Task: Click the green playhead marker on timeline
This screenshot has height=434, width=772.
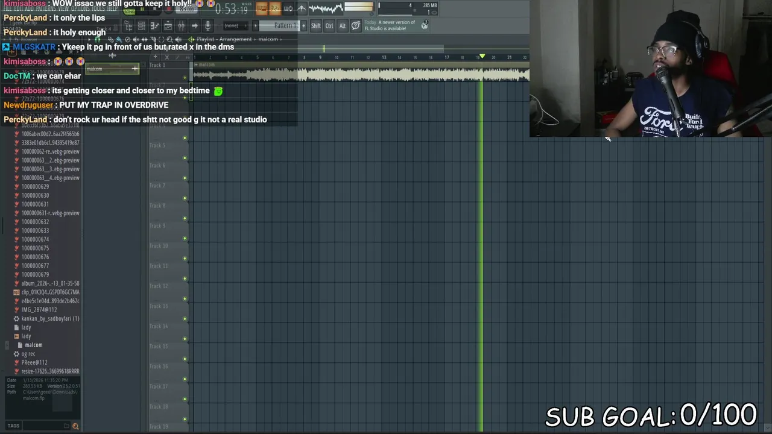Action: click(482, 56)
